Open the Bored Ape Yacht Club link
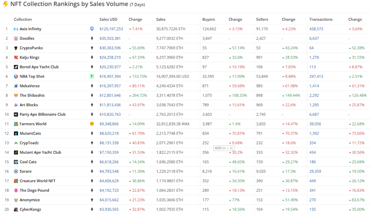371x214 pixels. tap(39, 67)
